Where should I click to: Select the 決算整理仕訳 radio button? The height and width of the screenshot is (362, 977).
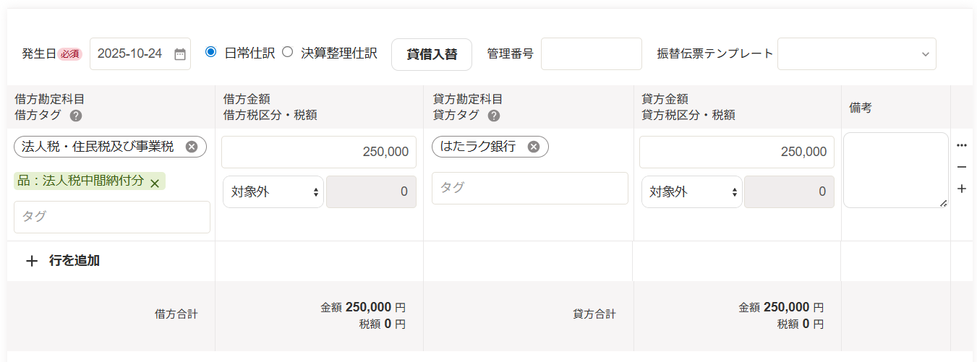coord(288,52)
